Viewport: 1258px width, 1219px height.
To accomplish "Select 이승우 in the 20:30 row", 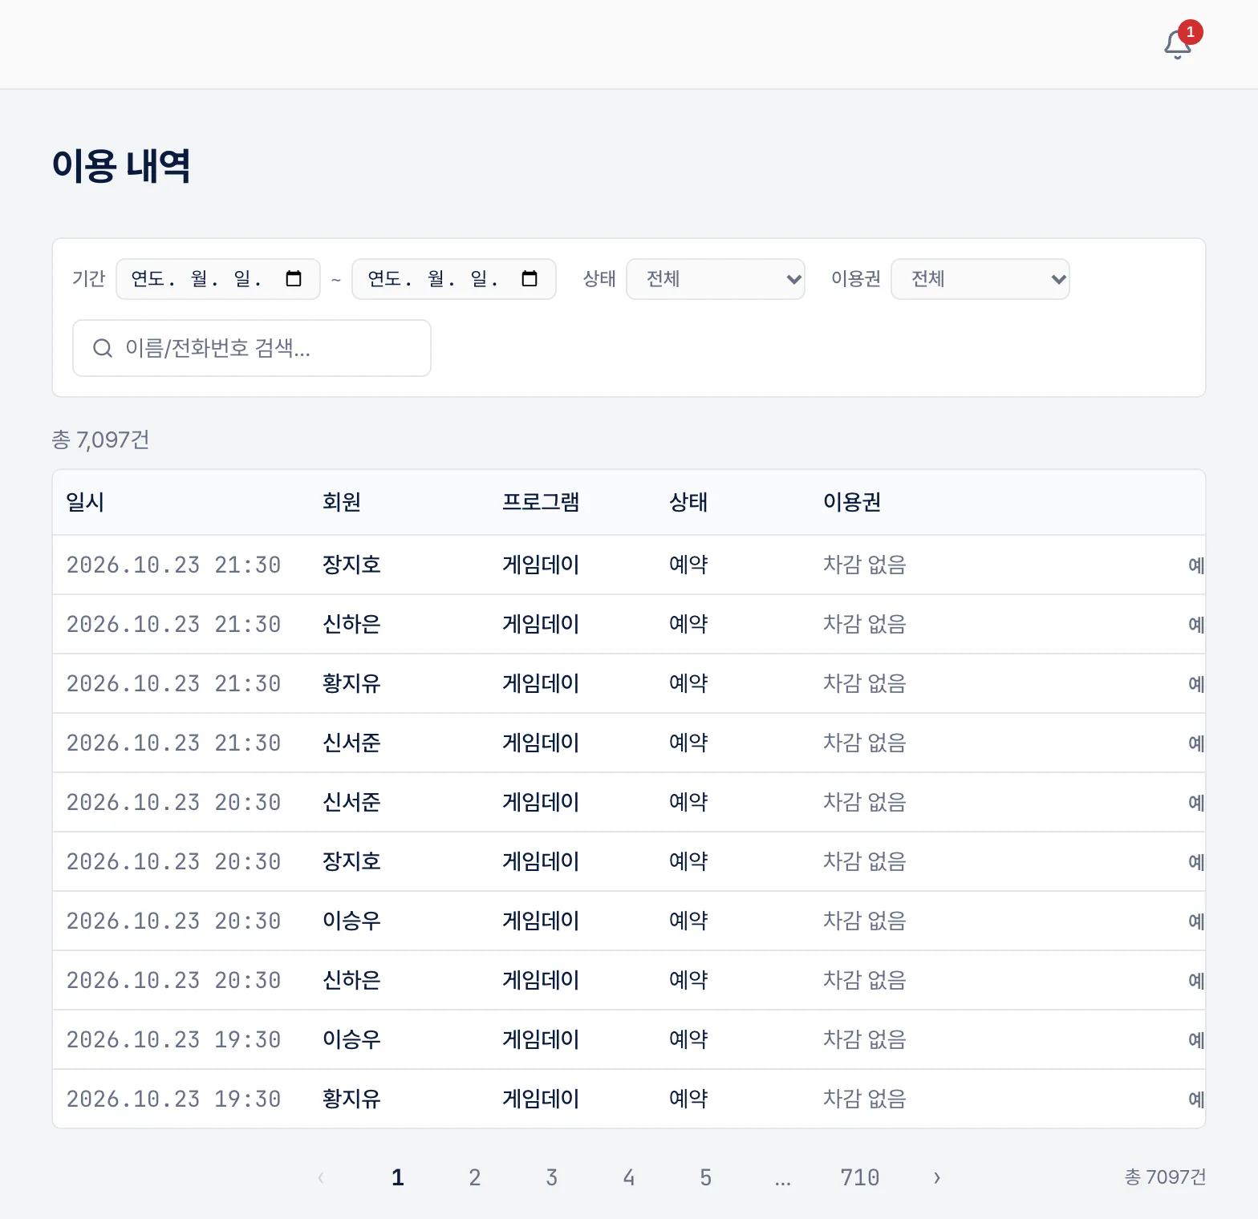I will point(351,921).
